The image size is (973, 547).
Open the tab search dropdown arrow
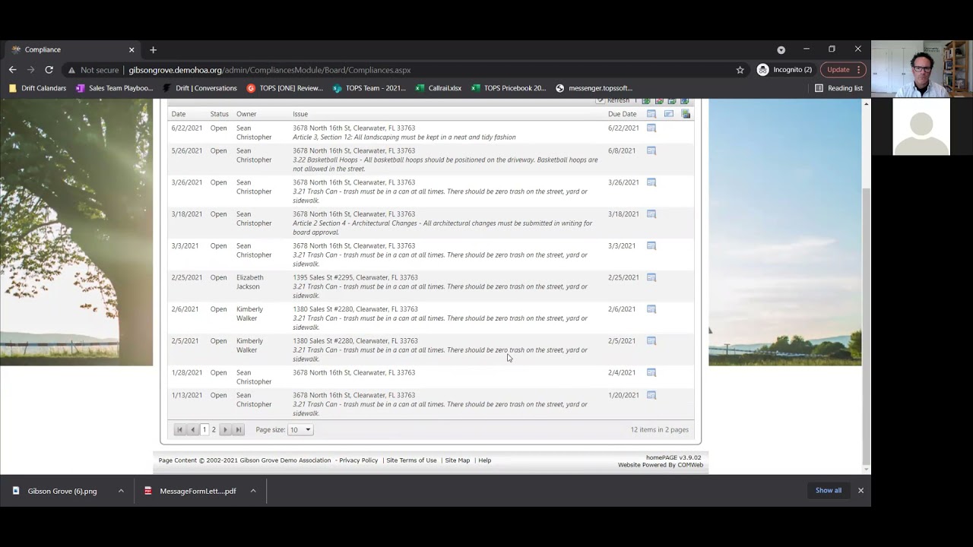pos(781,49)
